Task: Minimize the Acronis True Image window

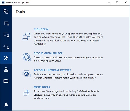Action: 109,3
